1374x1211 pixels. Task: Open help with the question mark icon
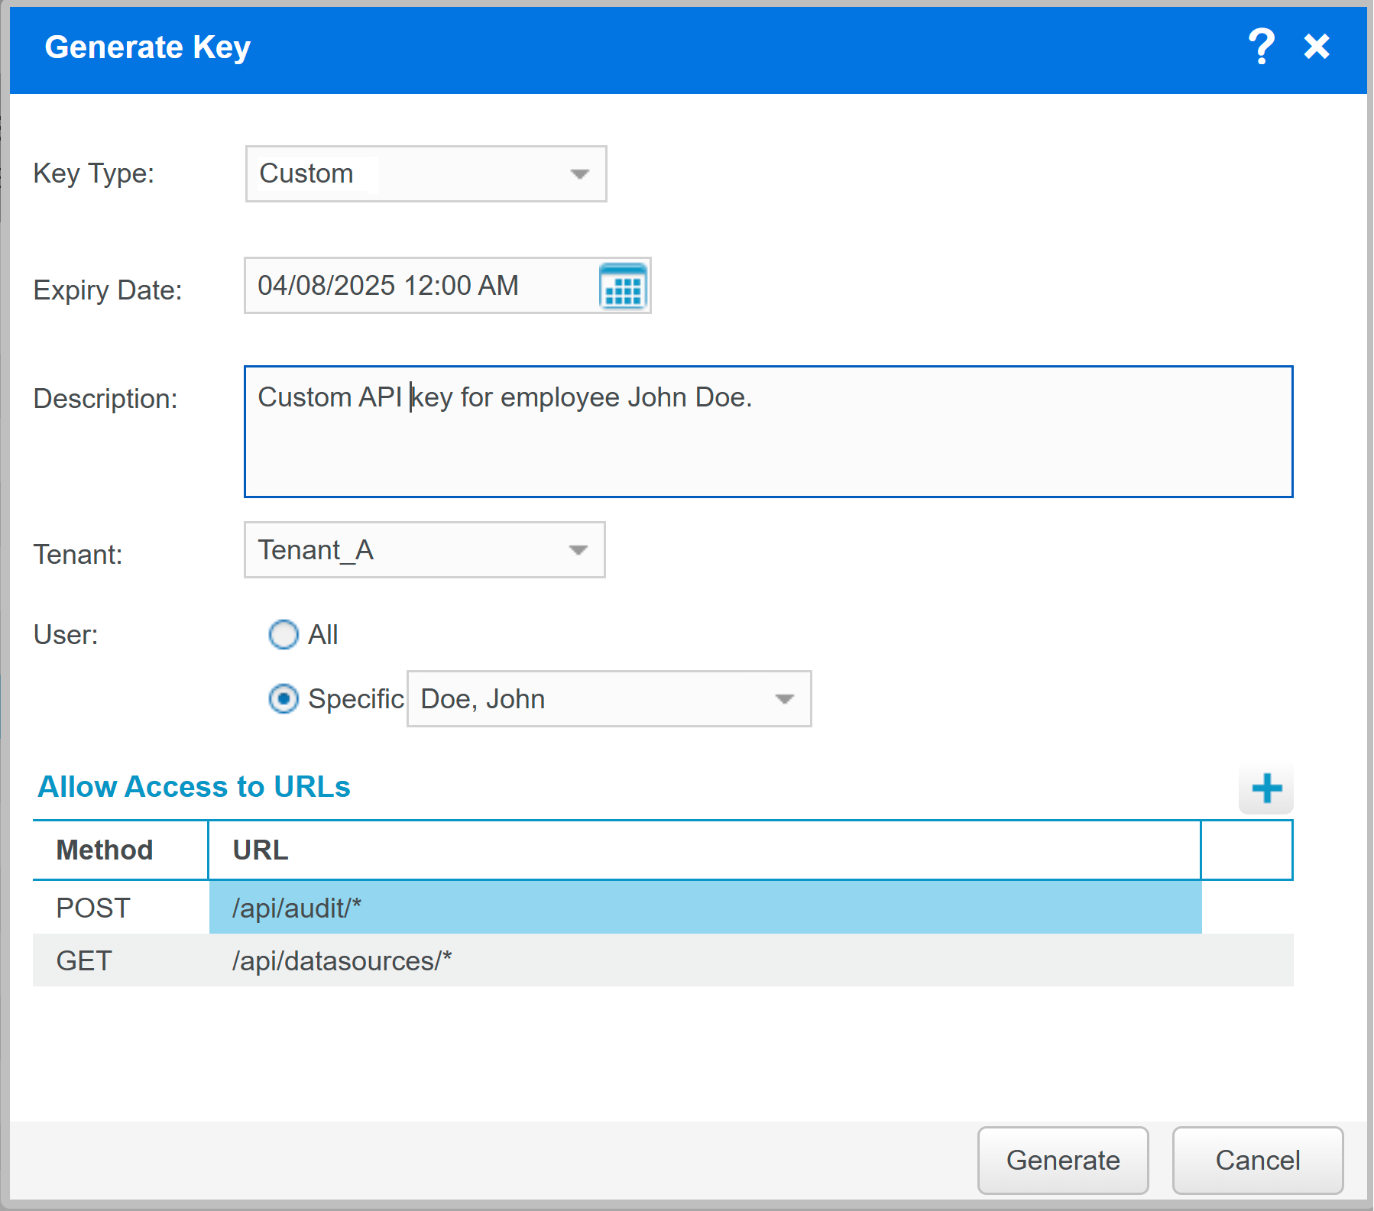[1261, 47]
